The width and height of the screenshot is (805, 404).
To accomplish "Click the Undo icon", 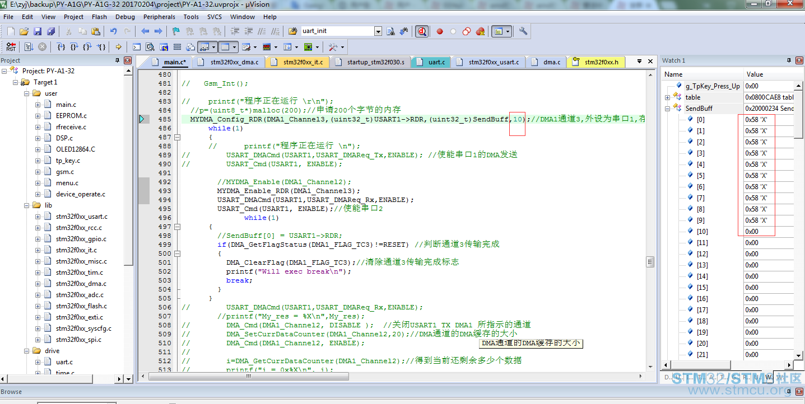I will point(114,31).
